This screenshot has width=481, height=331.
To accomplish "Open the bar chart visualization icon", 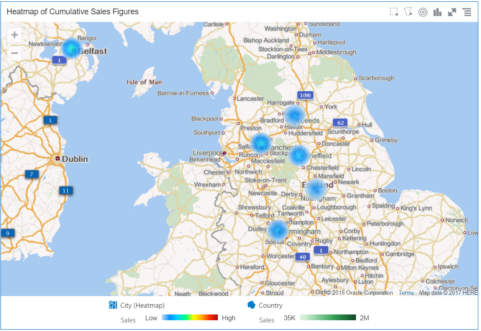I will pos(438,12).
